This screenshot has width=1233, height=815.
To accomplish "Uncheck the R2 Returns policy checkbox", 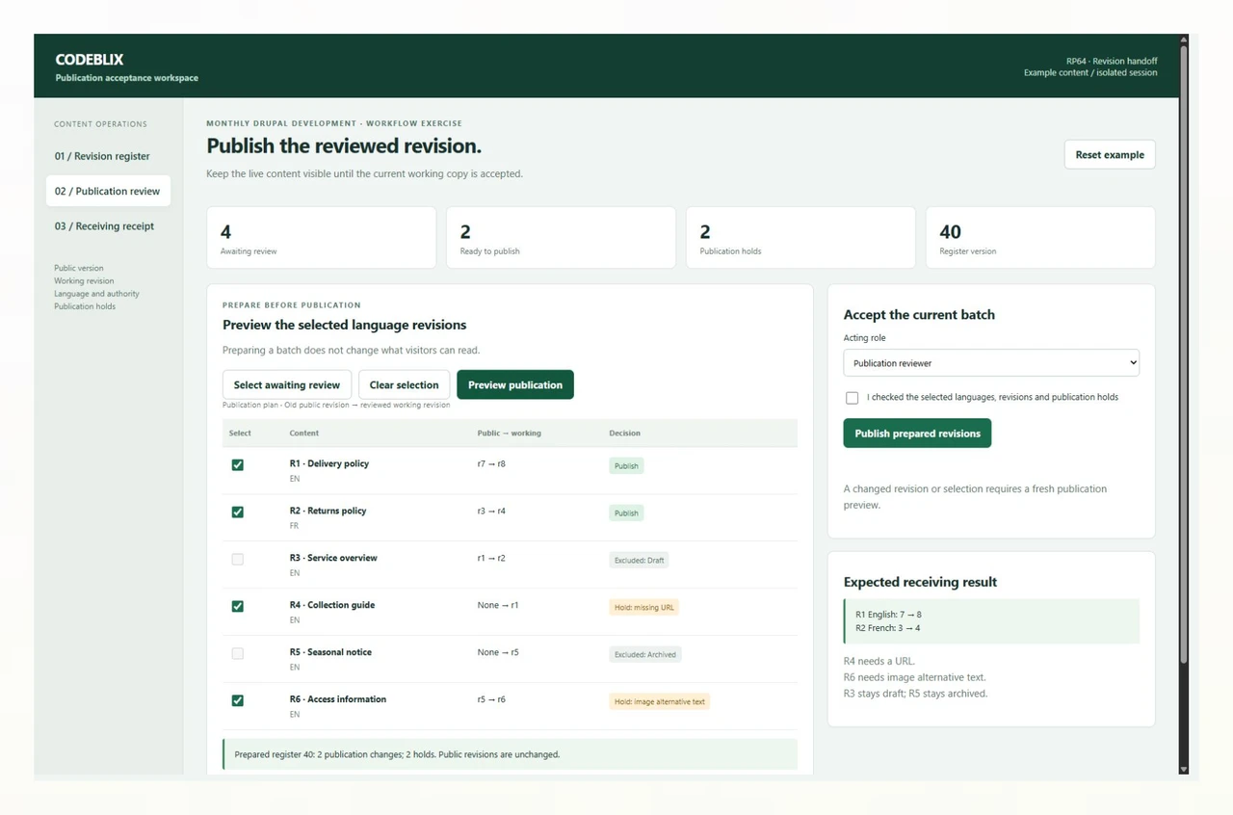I will [238, 513].
